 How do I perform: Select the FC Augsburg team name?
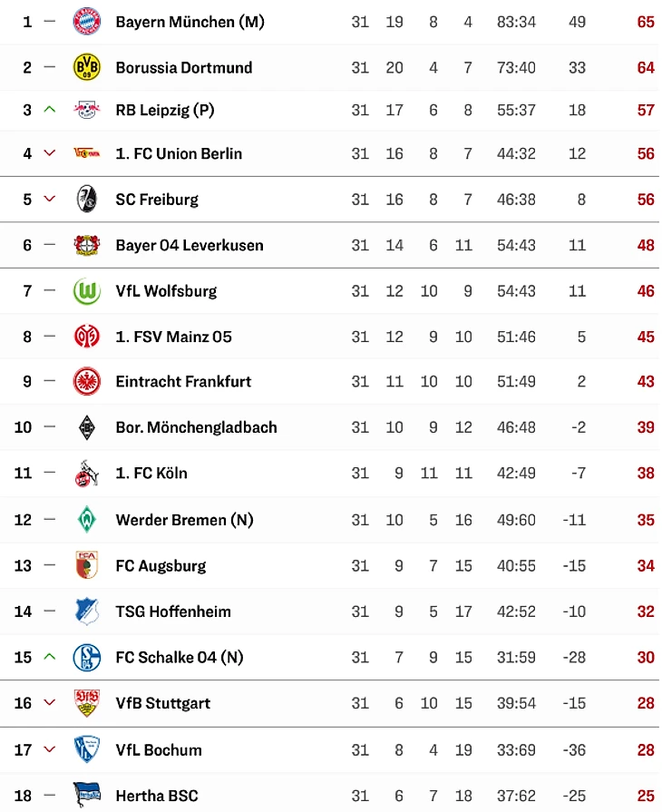pyautogui.click(x=161, y=565)
